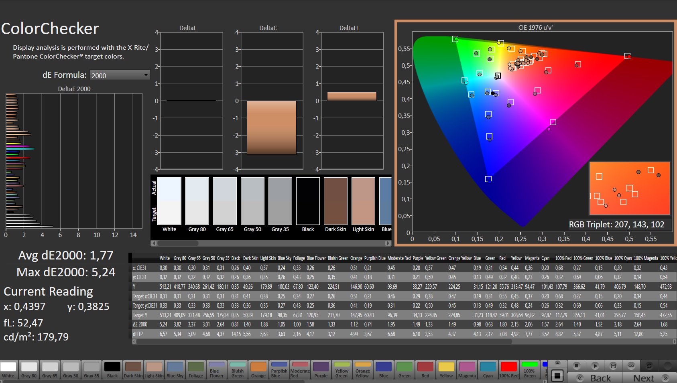
Task: Open the dE Formula dropdown
Action: (120, 75)
